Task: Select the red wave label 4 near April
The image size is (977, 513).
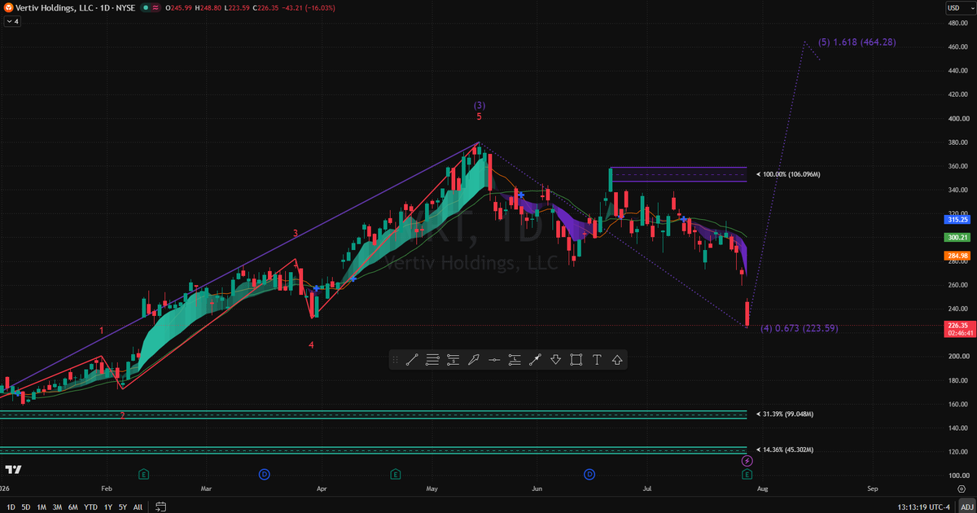Action: click(x=311, y=345)
